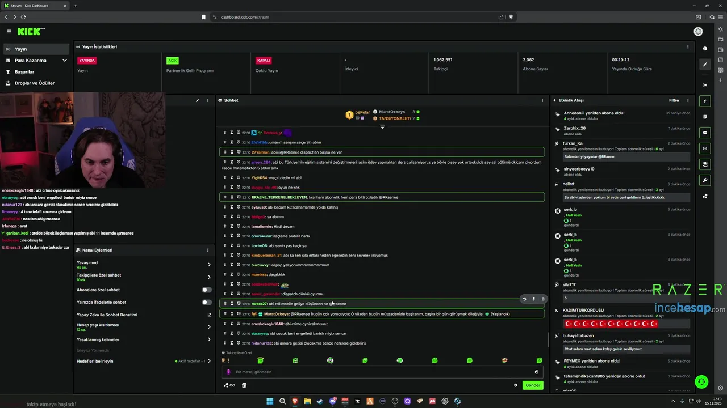The image size is (727, 408).
Task: Open the stream preview camera icon in the right rail
Action: 705,85
